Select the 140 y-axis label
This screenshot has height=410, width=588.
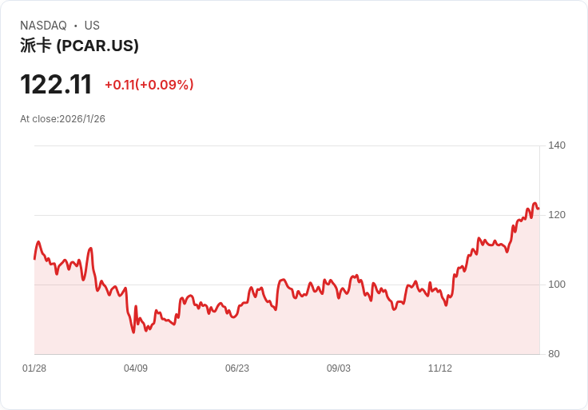pyautogui.click(x=557, y=145)
